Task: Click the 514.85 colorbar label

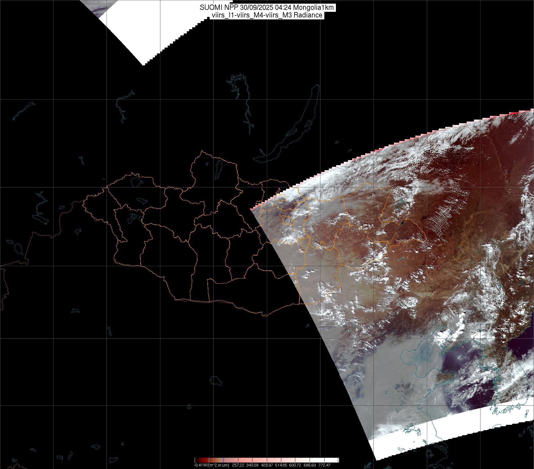Action: (281, 465)
